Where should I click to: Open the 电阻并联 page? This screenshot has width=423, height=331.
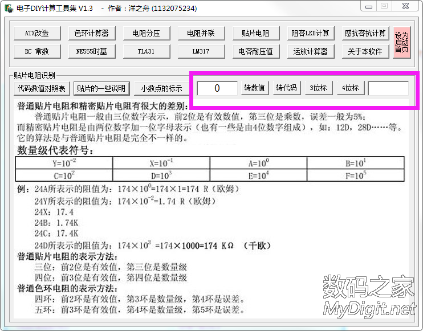(201, 33)
